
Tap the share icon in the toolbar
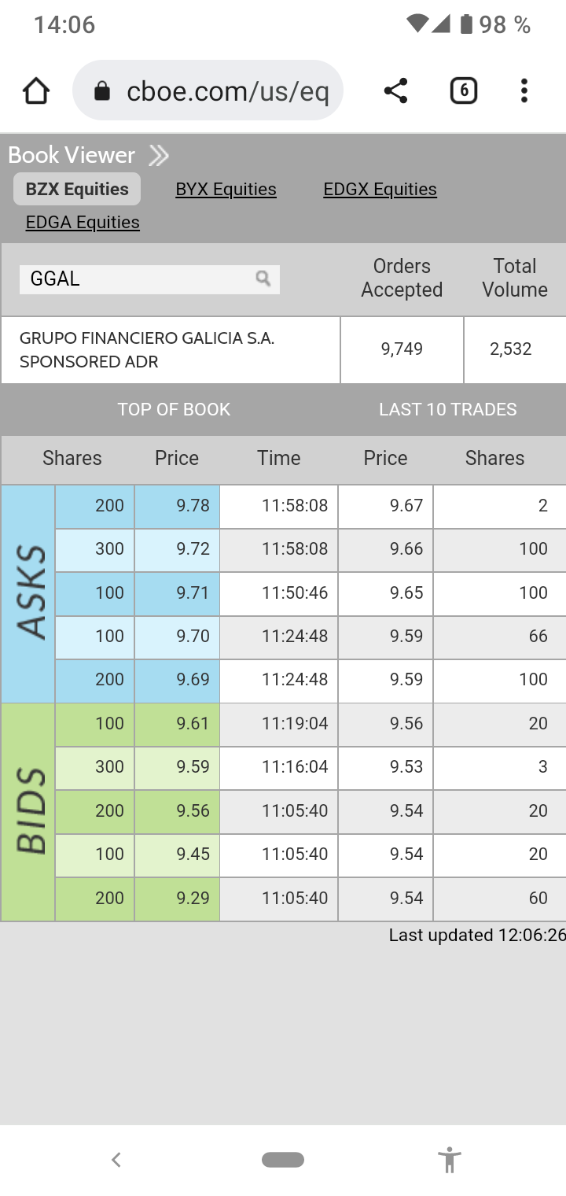click(x=395, y=91)
